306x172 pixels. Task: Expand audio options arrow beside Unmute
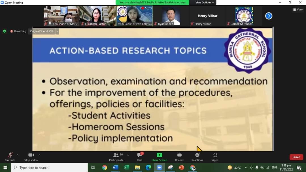pos(18,155)
